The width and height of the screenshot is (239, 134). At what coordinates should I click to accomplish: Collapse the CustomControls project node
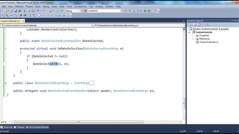pyautogui.click(x=189, y=32)
